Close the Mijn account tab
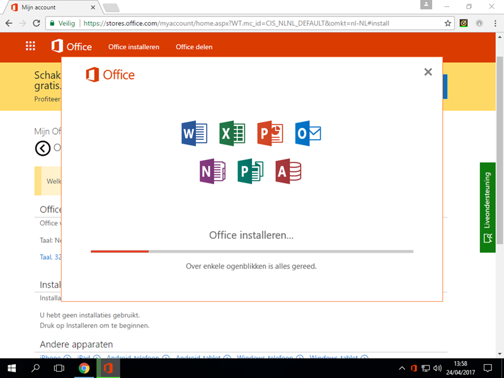This screenshot has width=504, height=378. pos(93,7)
